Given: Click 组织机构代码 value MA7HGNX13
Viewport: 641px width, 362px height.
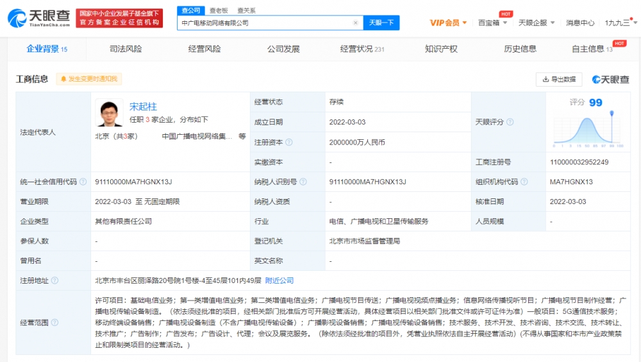Looking at the screenshot, I should click(x=571, y=182).
